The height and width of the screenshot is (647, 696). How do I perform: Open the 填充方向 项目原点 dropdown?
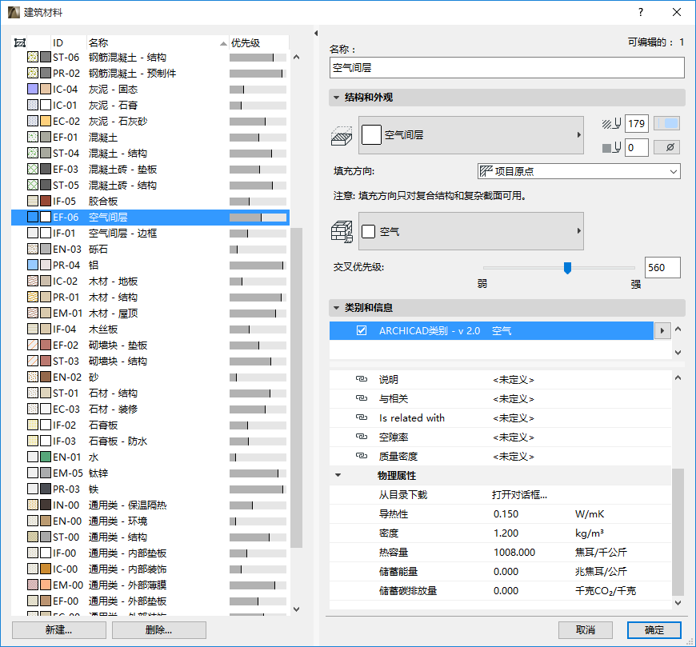tap(578, 171)
